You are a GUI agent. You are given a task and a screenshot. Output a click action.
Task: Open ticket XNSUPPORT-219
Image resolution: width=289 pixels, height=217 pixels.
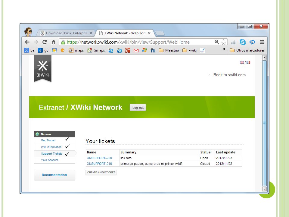99,164
